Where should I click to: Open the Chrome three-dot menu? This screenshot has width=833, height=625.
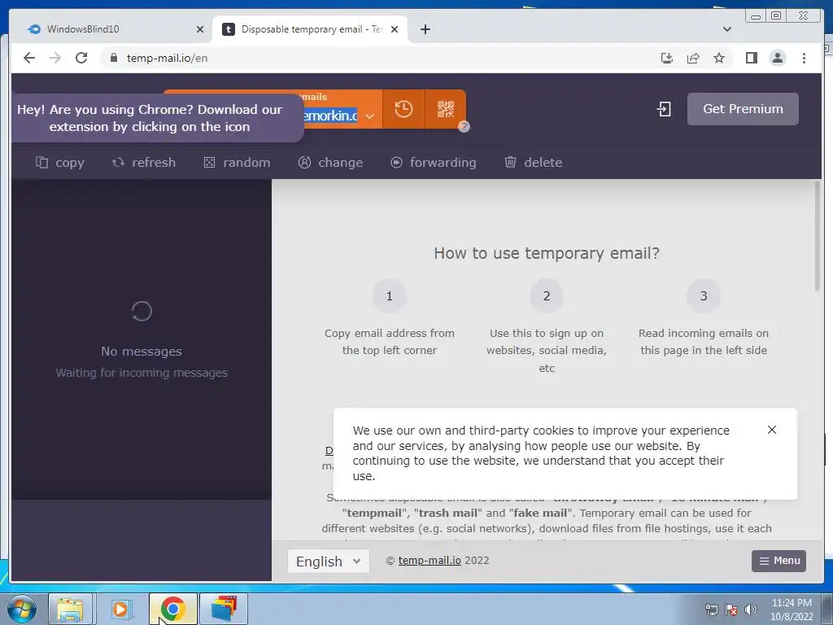tap(804, 58)
